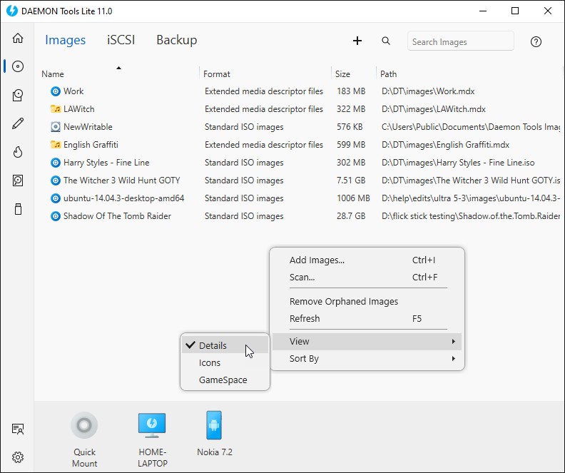
Task: Maximize the DAEMON Tools window
Action: (x=515, y=11)
